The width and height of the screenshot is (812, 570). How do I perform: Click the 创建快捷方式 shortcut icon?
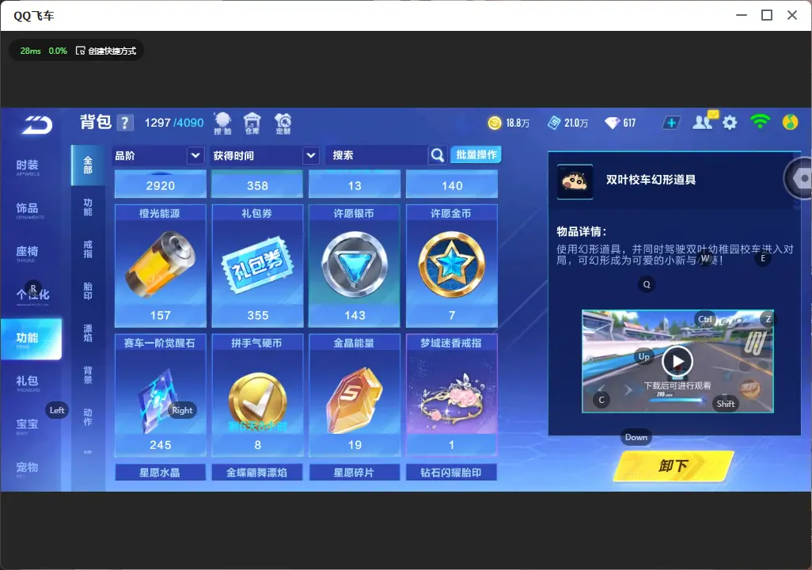tap(80, 51)
